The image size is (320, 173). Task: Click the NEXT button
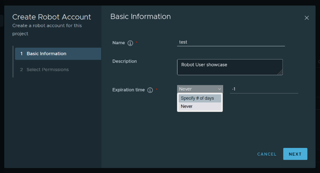point(295,154)
